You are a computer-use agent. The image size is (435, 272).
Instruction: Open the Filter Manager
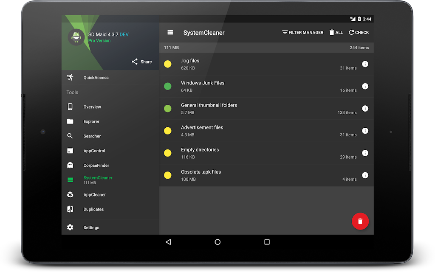point(302,33)
